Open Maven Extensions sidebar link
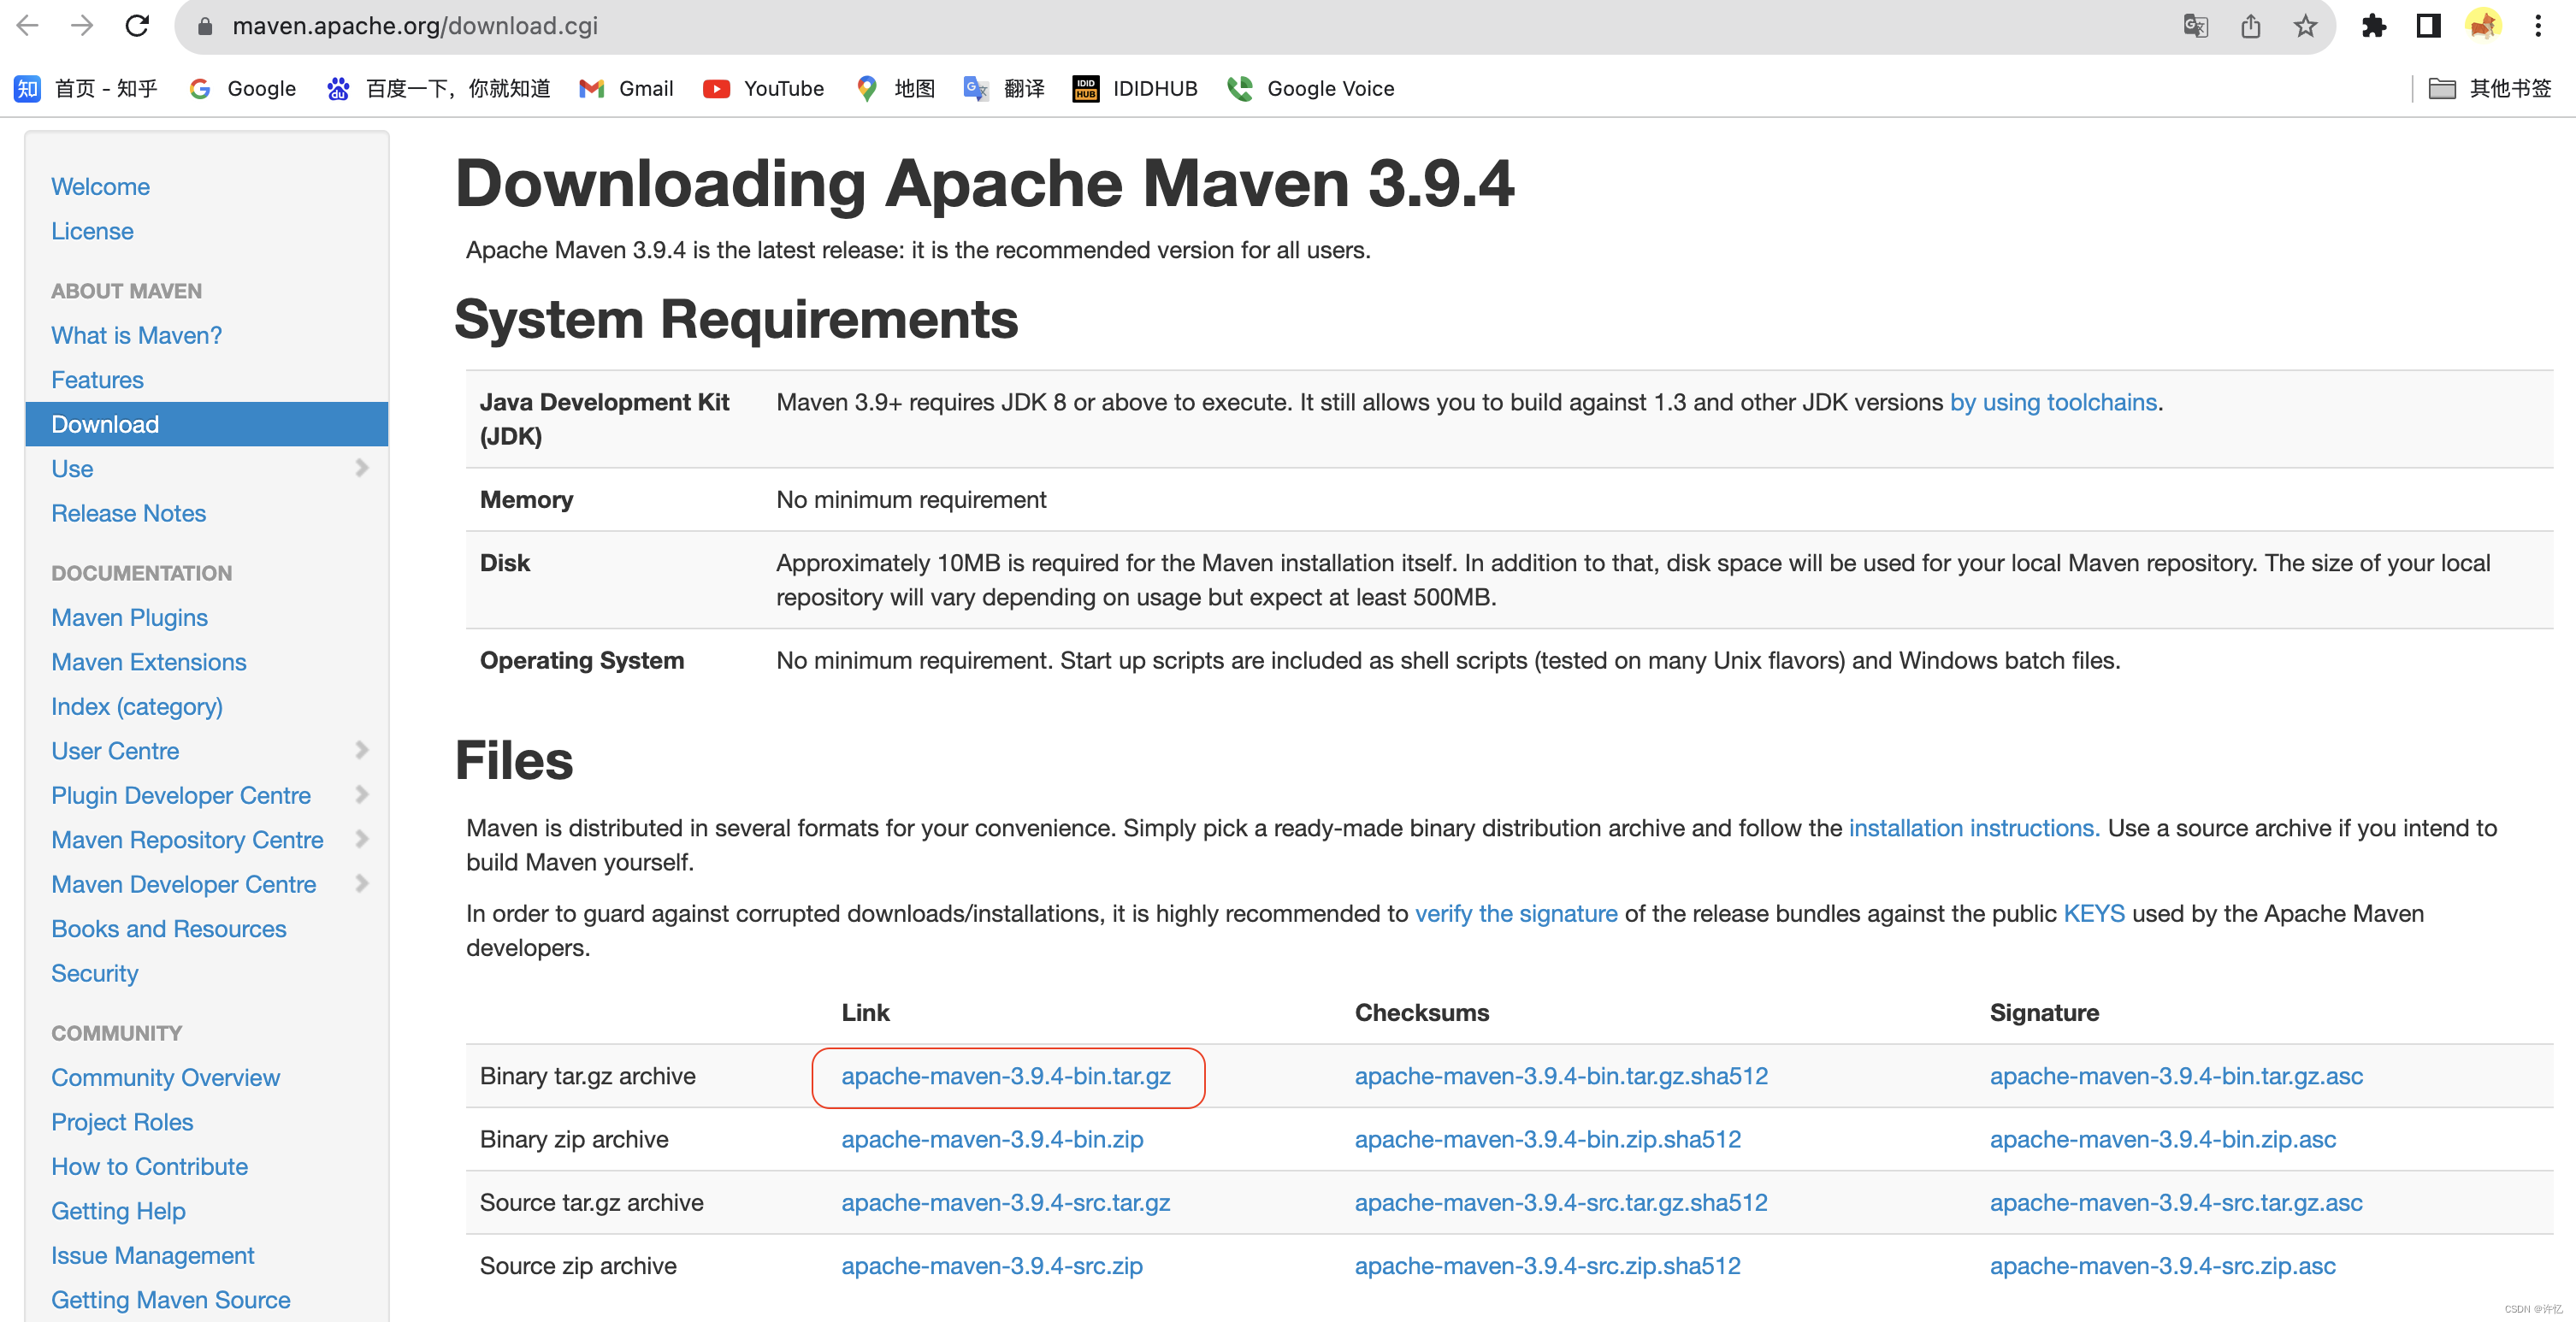This screenshot has height=1322, width=2576. pyautogui.click(x=148, y=662)
